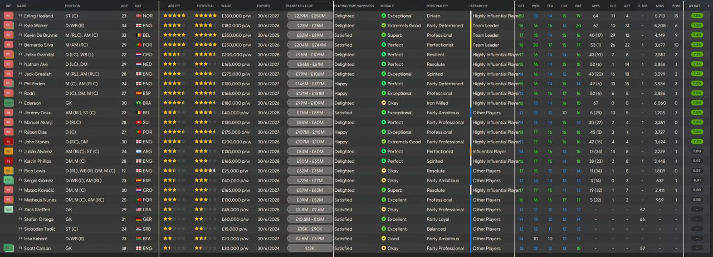The height and width of the screenshot is (257, 713).
Task: Click Scott Carson's £12K transfer value
Action: 310,248
